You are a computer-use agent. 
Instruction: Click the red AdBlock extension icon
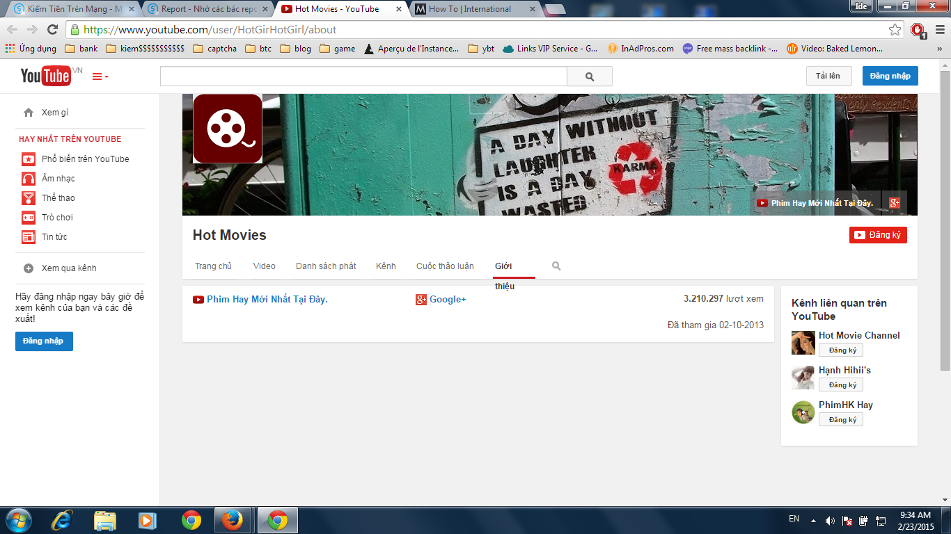(918, 30)
